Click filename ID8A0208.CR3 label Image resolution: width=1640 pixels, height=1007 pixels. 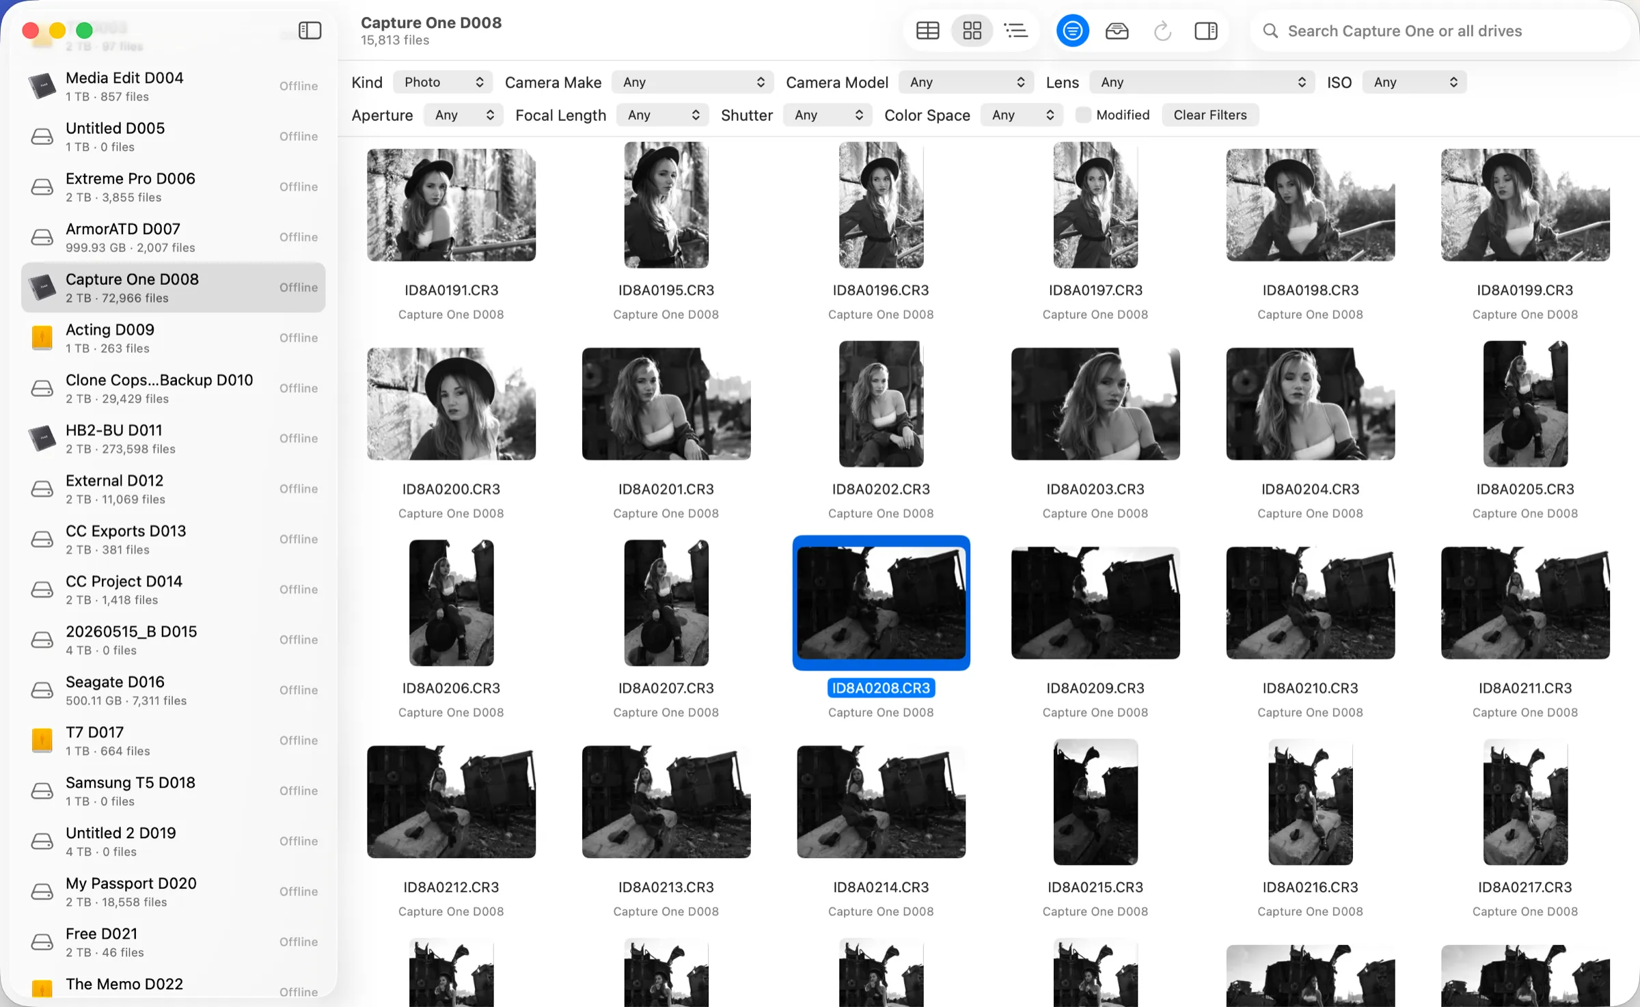click(881, 688)
